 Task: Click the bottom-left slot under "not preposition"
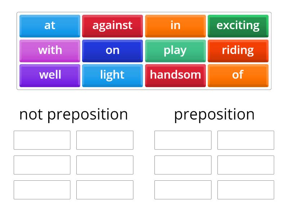42,190
